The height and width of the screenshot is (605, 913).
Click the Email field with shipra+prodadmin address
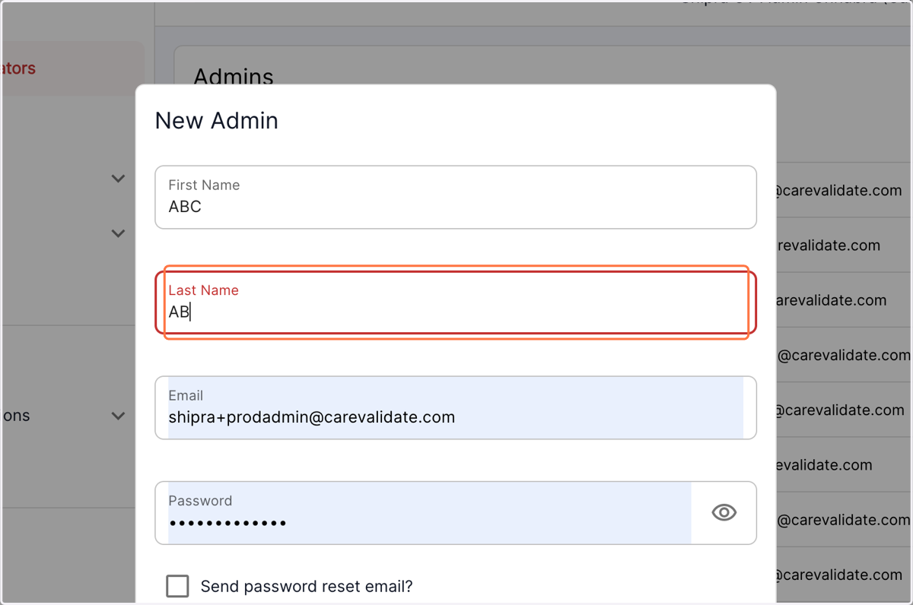(x=456, y=407)
